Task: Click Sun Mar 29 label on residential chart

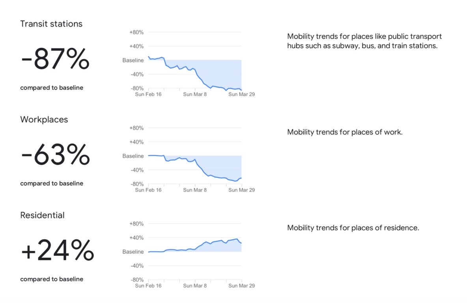Action: [241, 285]
